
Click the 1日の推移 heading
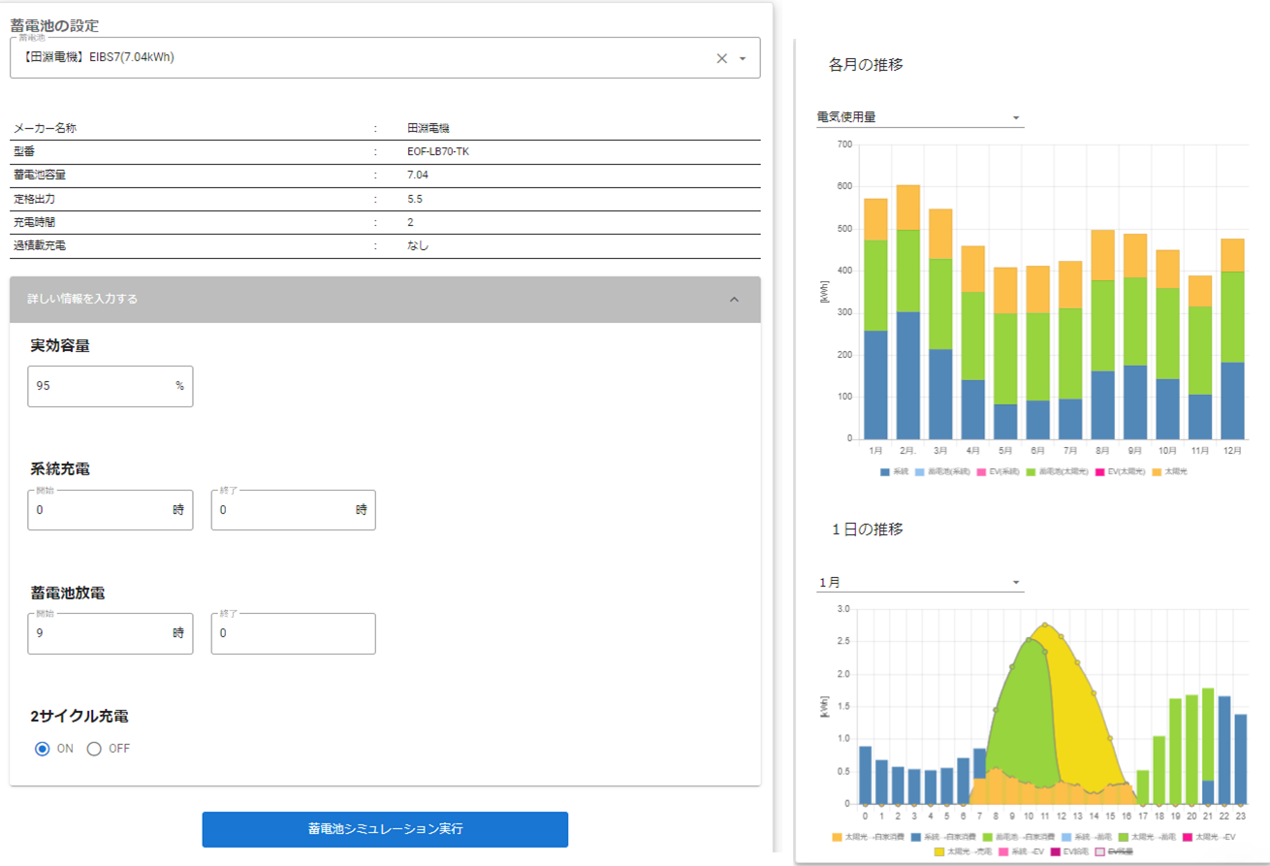point(868,529)
